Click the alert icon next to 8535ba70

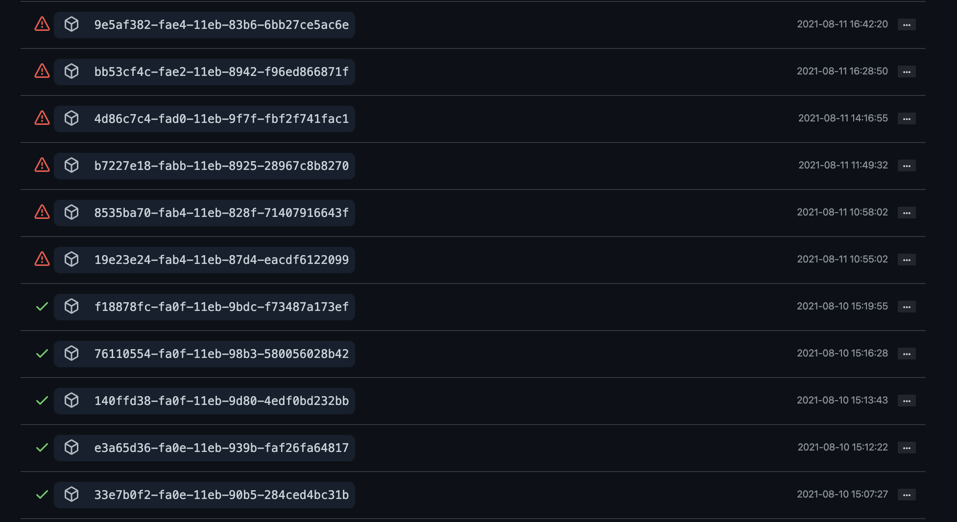42,212
